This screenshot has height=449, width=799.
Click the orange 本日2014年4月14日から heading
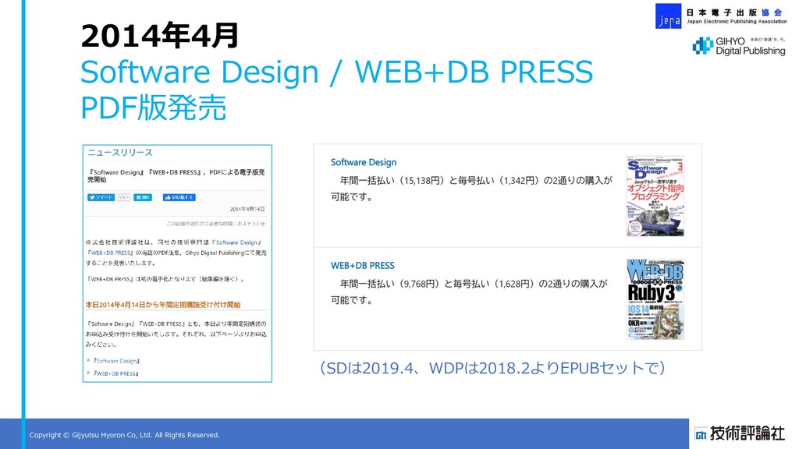click(x=163, y=305)
